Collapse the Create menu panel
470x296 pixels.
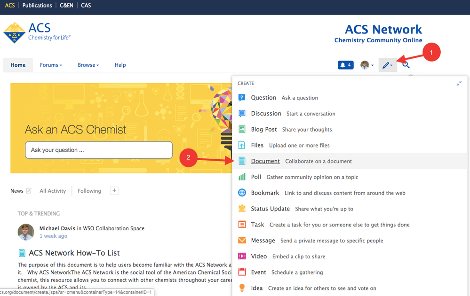click(459, 84)
